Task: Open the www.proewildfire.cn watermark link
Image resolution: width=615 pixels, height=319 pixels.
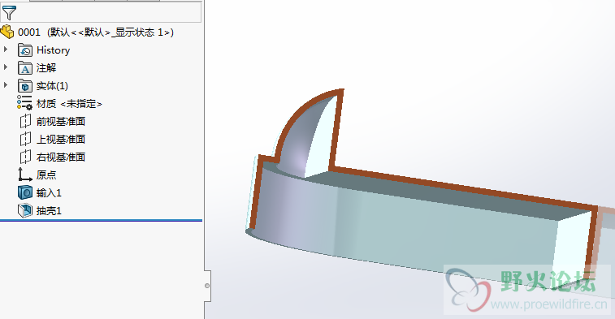Action: (x=548, y=304)
